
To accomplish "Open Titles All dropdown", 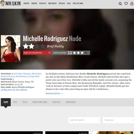I will point(118,120).
